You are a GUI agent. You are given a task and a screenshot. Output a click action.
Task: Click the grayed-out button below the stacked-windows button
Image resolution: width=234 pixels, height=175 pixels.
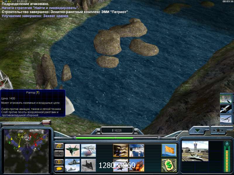pyautogui.click(x=59, y=153)
